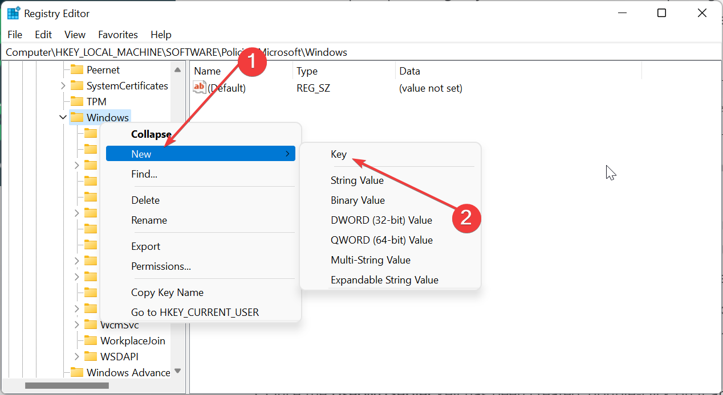Expand the WcmSvc key
Image resolution: width=723 pixels, height=395 pixels.
(x=77, y=324)
